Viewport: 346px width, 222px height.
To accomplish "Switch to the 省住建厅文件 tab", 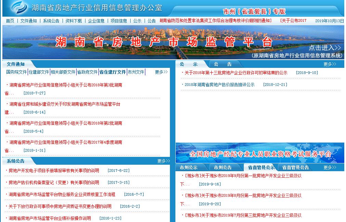I will (112, 72).
